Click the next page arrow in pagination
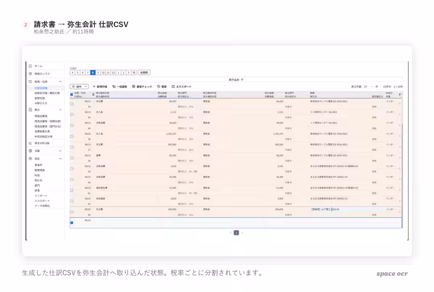 pos(242,233)
